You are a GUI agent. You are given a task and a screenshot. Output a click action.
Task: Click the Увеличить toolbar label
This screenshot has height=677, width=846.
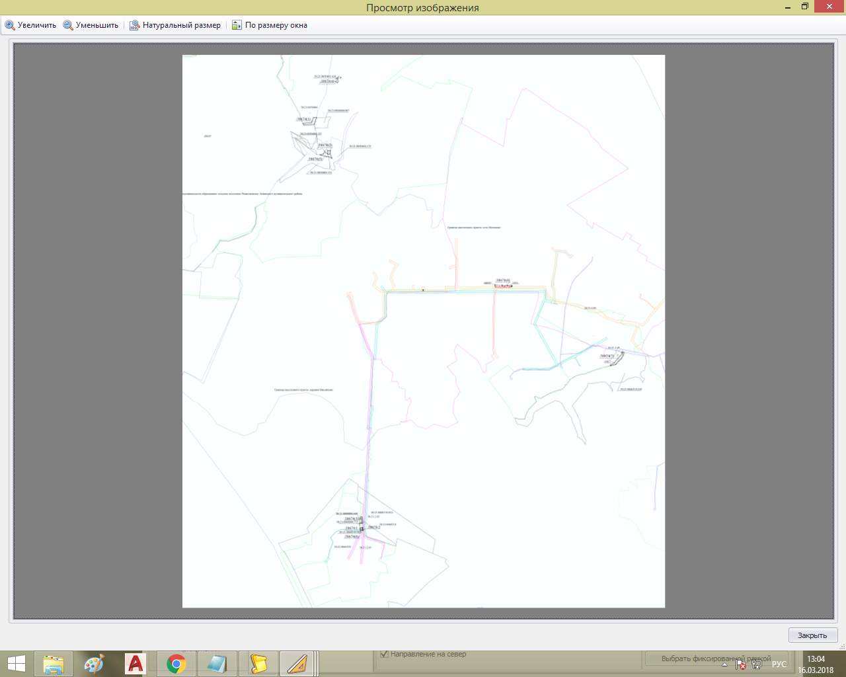tap(37, 25)
